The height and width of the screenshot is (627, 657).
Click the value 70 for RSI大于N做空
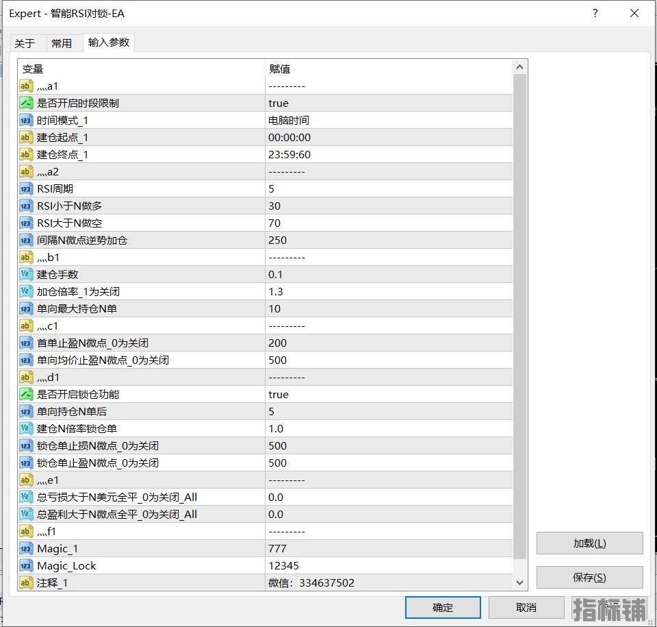point(274,223)
